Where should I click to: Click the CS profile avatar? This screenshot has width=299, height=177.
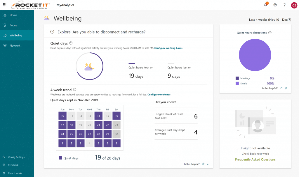pos(294,5)
